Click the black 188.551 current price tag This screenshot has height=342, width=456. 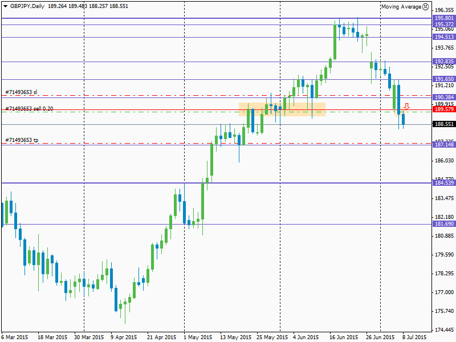click(444, 124)
